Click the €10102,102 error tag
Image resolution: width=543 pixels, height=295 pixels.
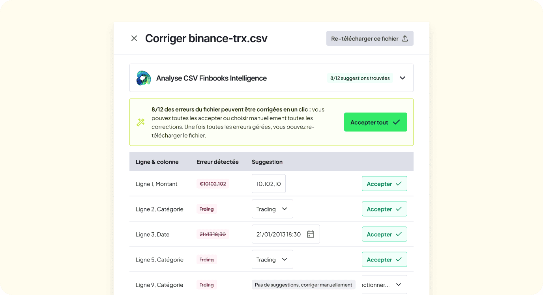[213, 184]
